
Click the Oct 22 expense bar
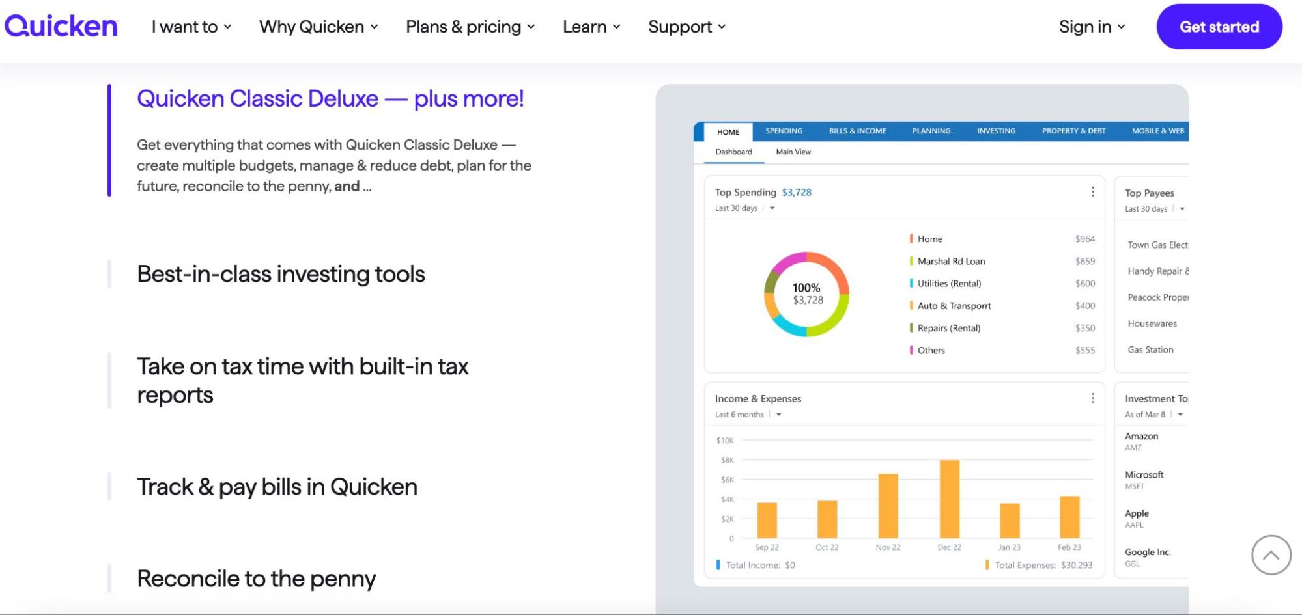coord(827,519)
